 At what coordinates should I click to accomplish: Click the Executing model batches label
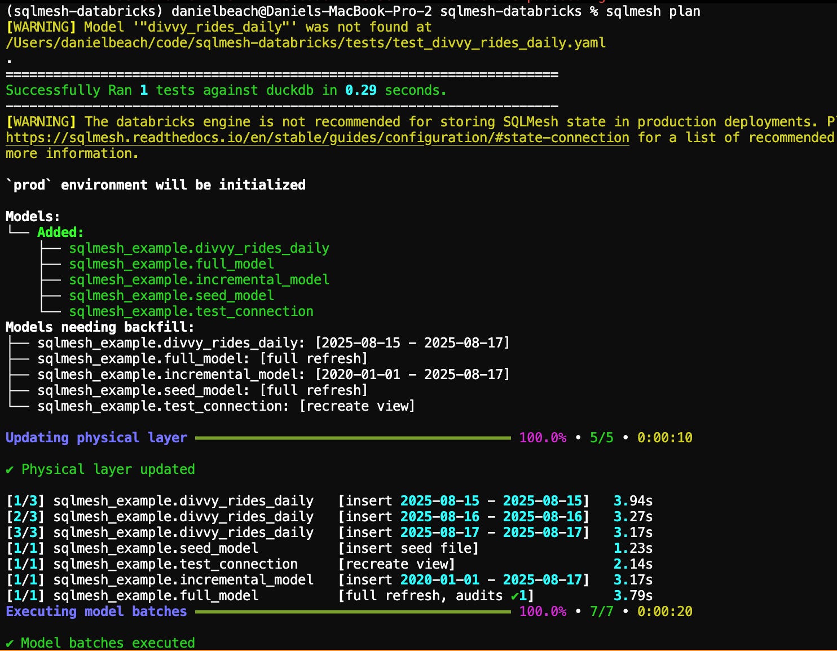96,612
